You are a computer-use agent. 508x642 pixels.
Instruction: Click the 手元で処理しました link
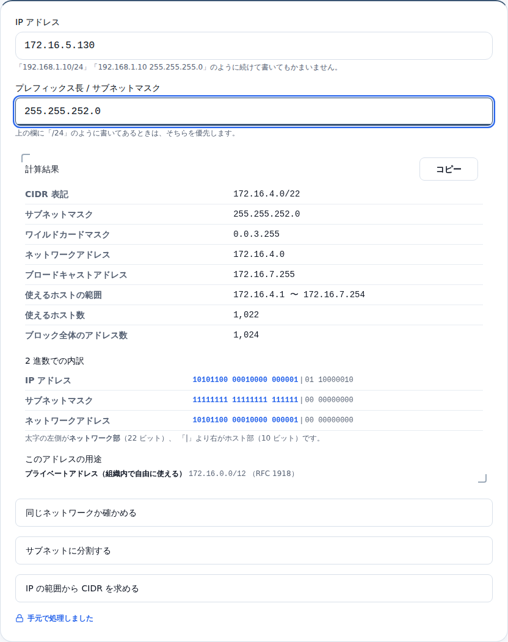(x=60, y=618)
